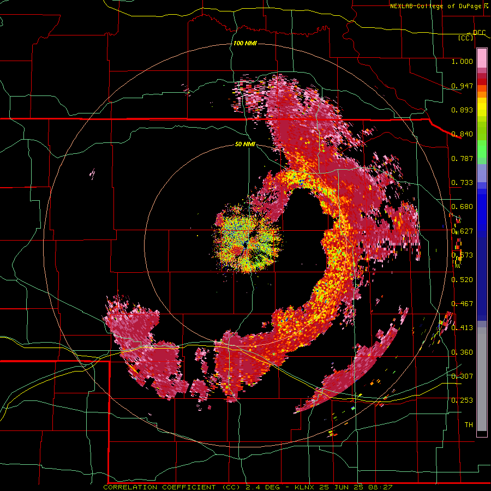
Task: Click the TH label at the scale bottom
Action: pos(469,425)
